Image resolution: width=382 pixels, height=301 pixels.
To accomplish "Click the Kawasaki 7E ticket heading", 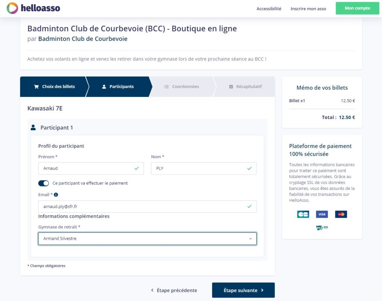I will click(x=45, y=109).
